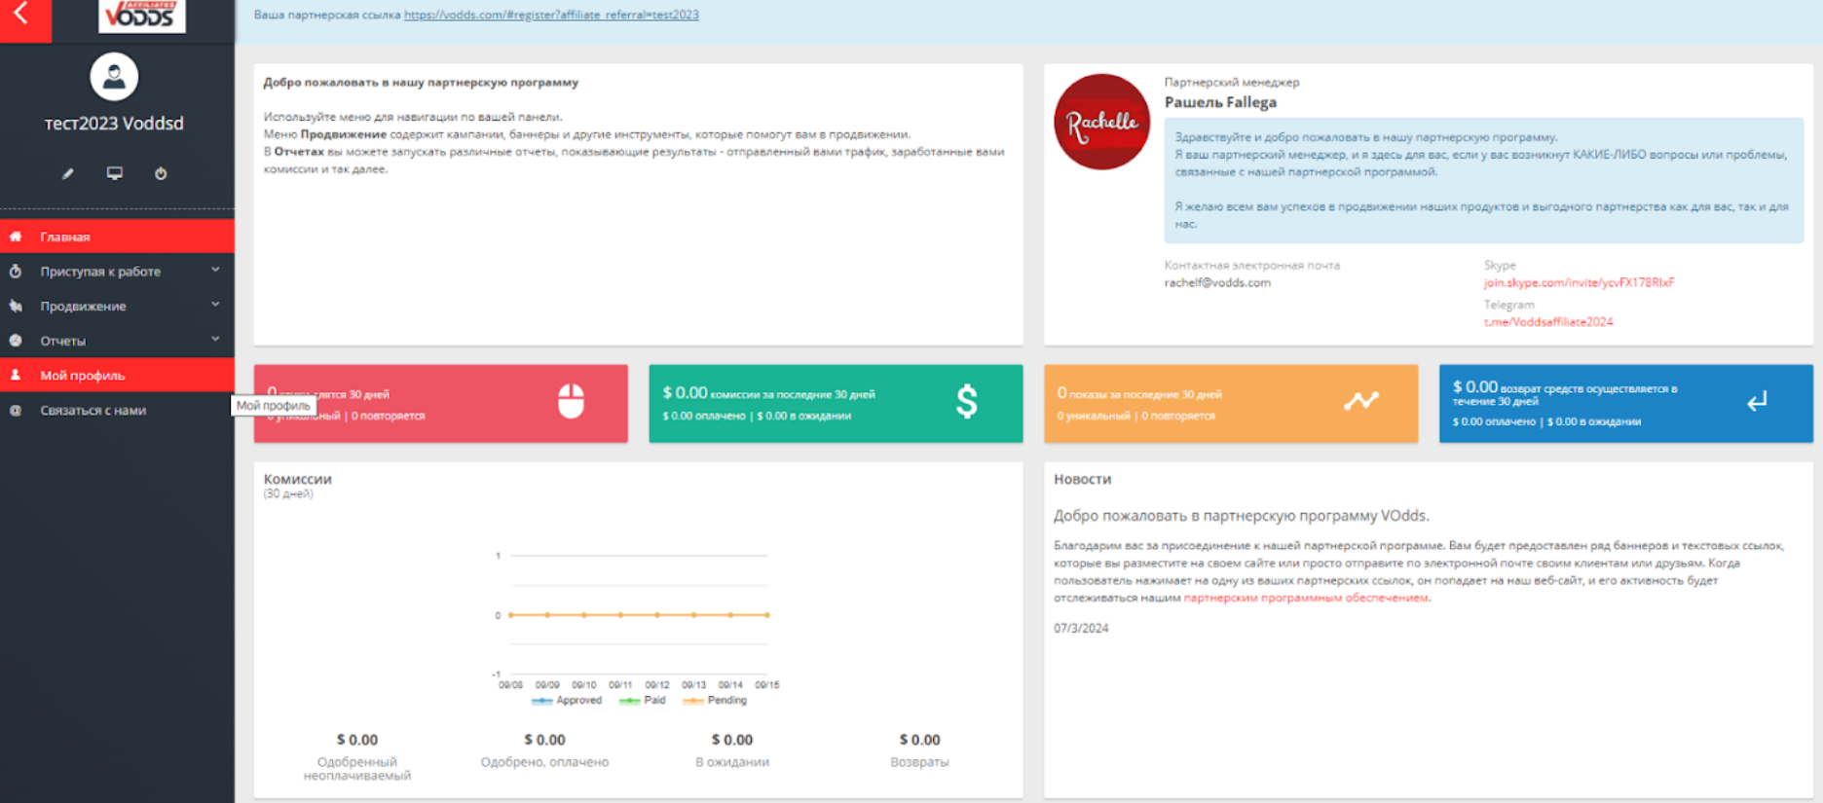Click the VOdds Affiliates logo
Screen dimensions: 1823x803
tap(141, 16)
